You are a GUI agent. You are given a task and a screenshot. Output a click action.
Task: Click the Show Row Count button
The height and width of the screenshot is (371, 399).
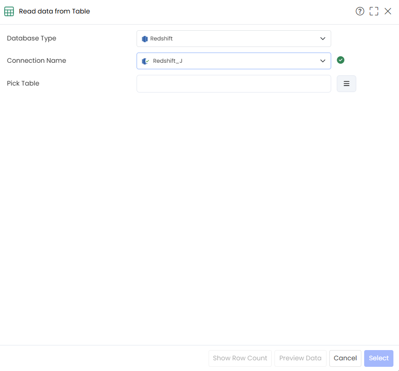[x=240, y=358]
